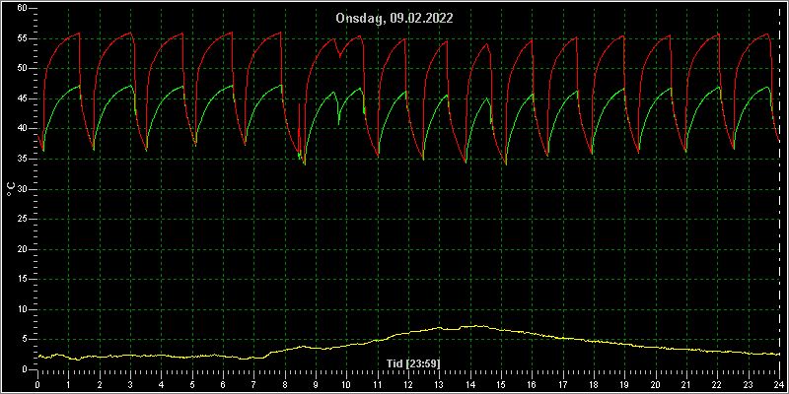
Task: Click the 6 hour tick label
Action: pyautogui.click(x=223, y=384)
